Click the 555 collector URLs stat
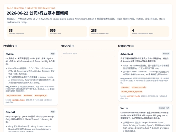The image size is (176, 132). click(x=67, y=32)
